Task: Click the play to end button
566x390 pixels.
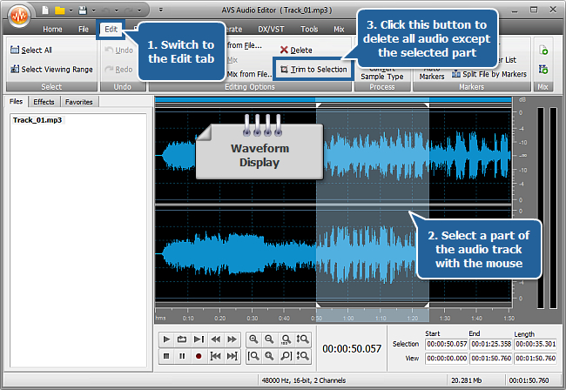Action: 199,340
